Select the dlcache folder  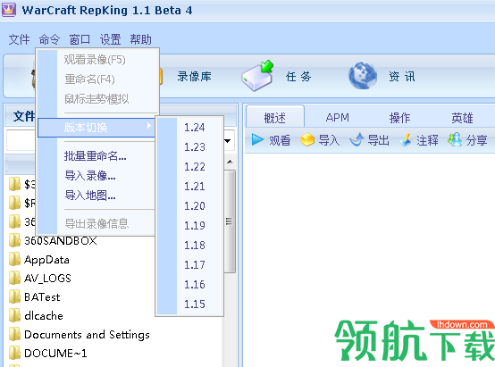click(x=44, y=315)
